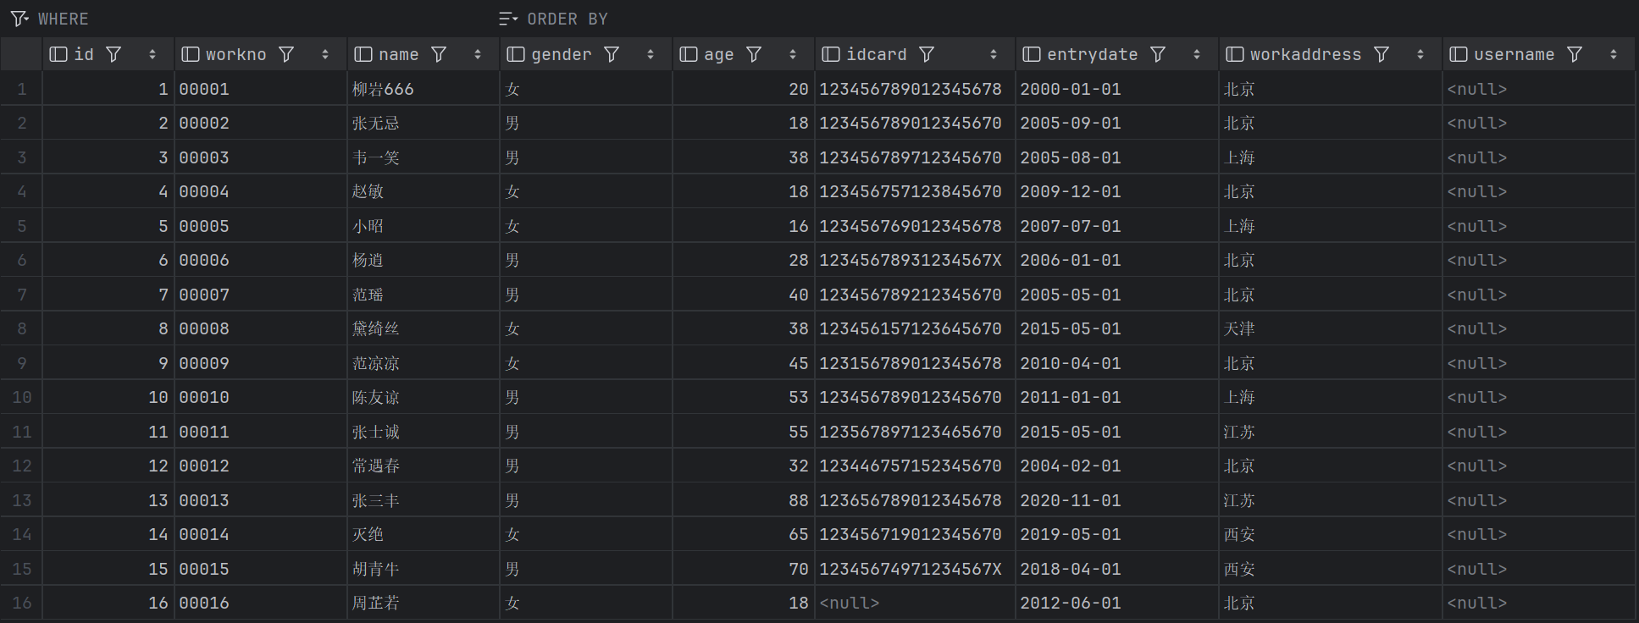The width and height of the screenshot is (1639, 623).
Task: Click the name column filter funnel
Action: click(x=439, y=54)
